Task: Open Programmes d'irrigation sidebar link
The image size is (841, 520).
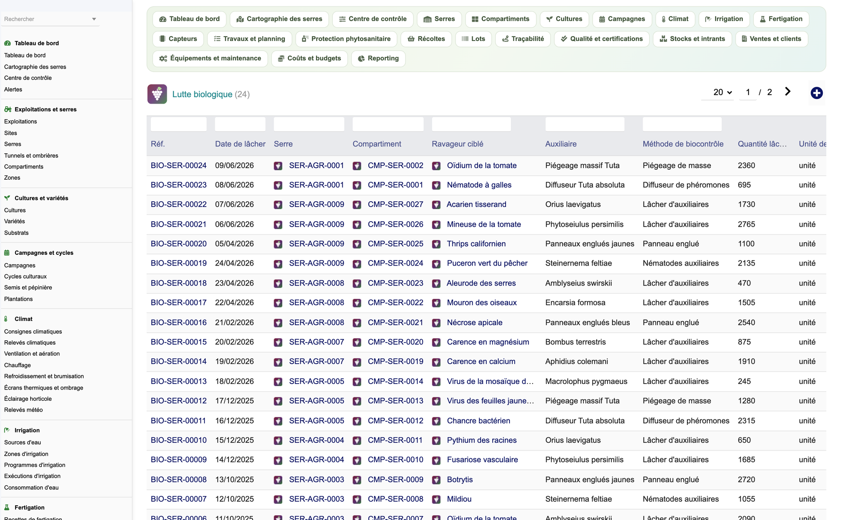Action: 35,465
